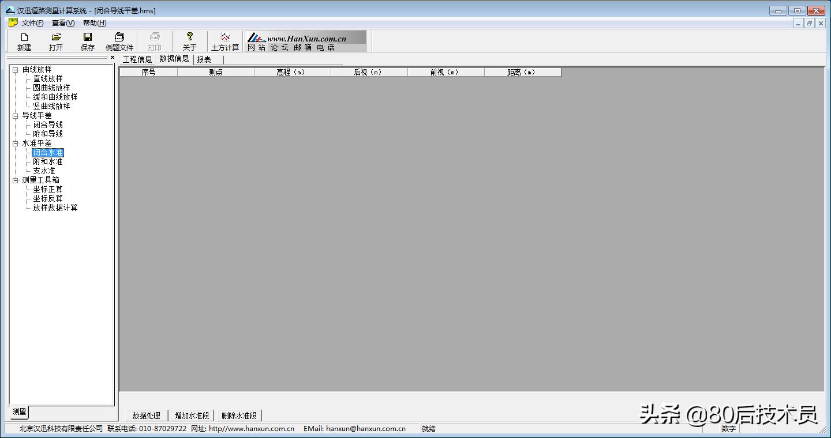Select 坐标正算 in the tree

click(48, 189)
